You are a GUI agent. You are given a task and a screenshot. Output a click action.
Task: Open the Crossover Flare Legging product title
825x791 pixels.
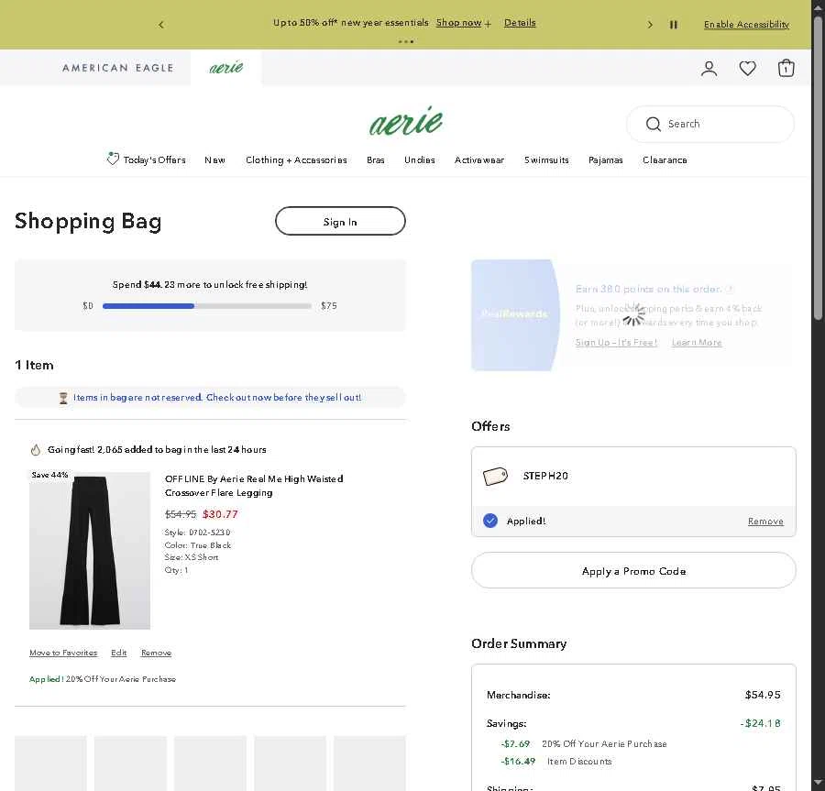pos(254,486)
